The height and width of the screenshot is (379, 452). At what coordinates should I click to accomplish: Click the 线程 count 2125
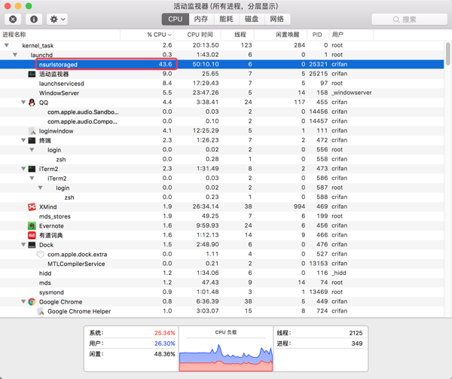tap(356, 333)
